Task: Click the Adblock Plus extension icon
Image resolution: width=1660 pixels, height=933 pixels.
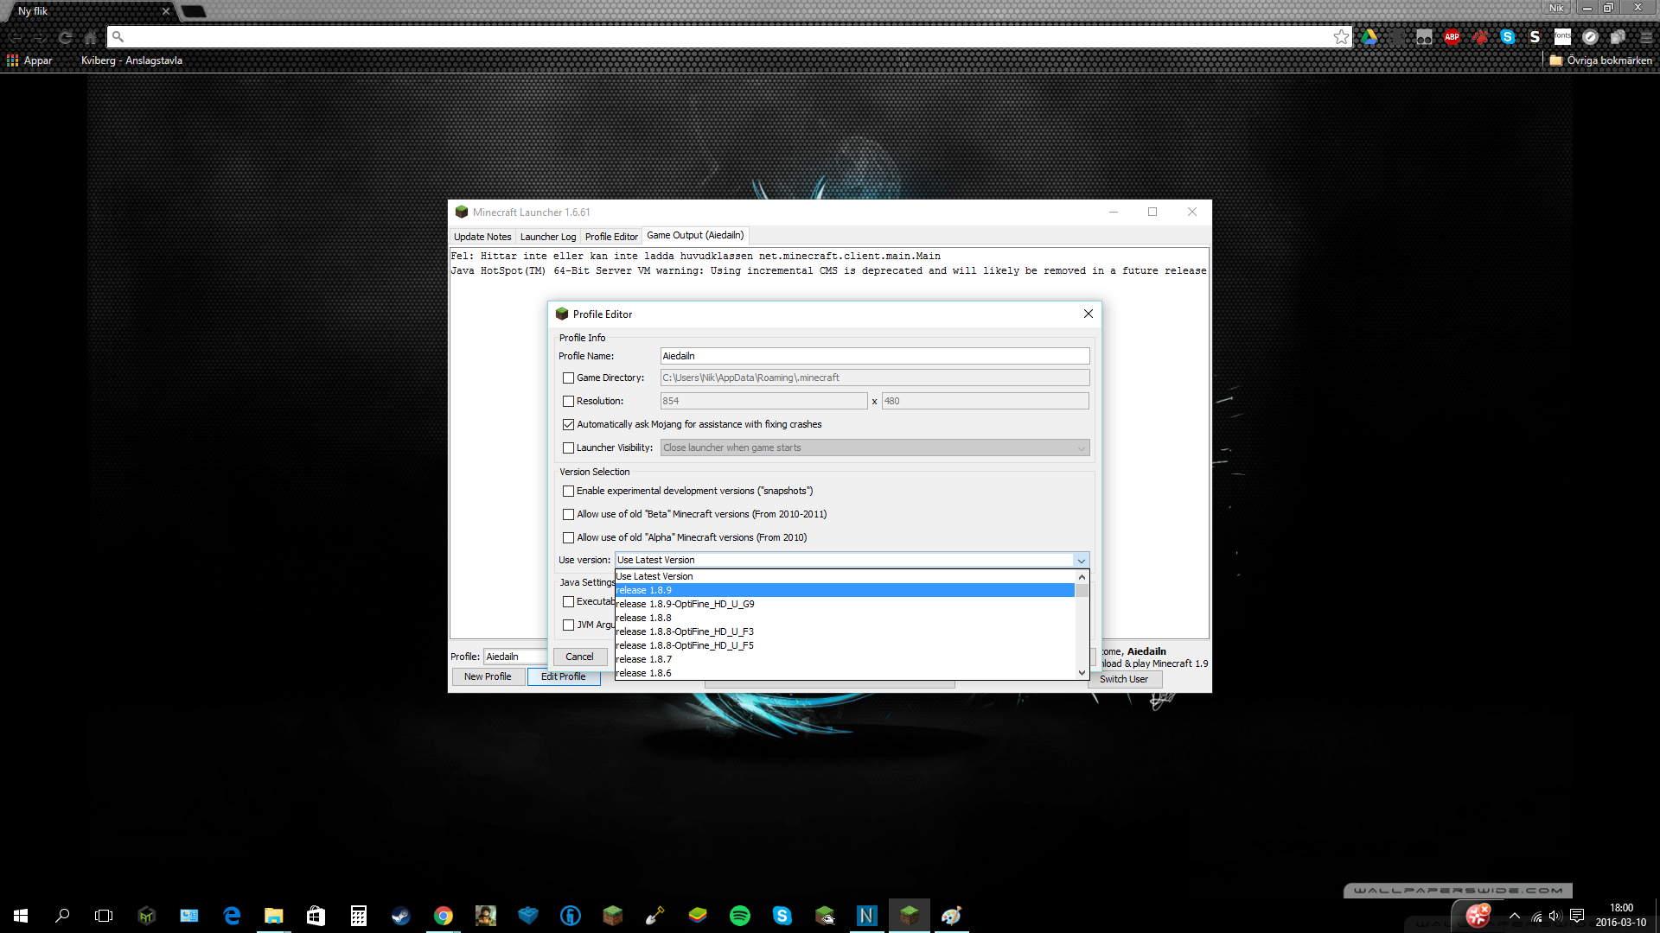Action: [x=1452, y=37]
